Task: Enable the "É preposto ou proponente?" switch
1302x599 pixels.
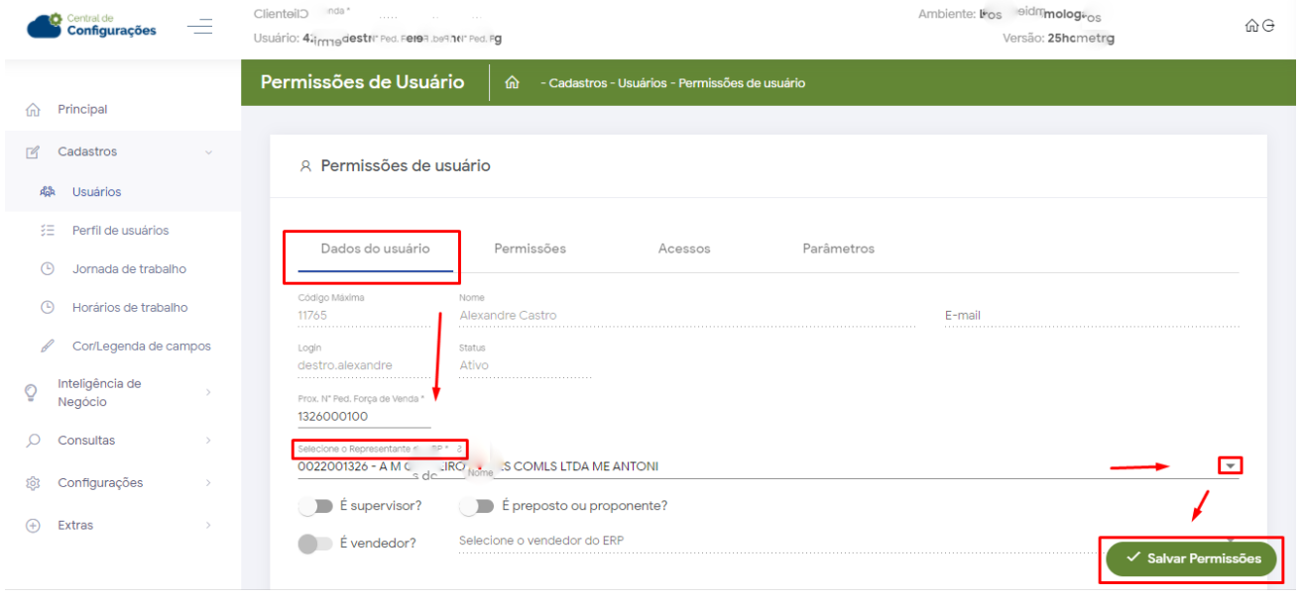Action: point(477,506)
